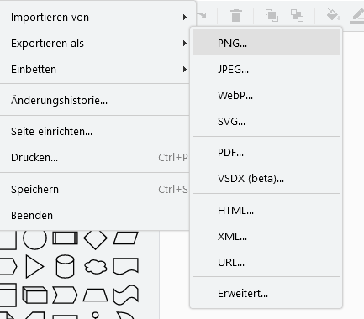Choose XML... export format

266,237
